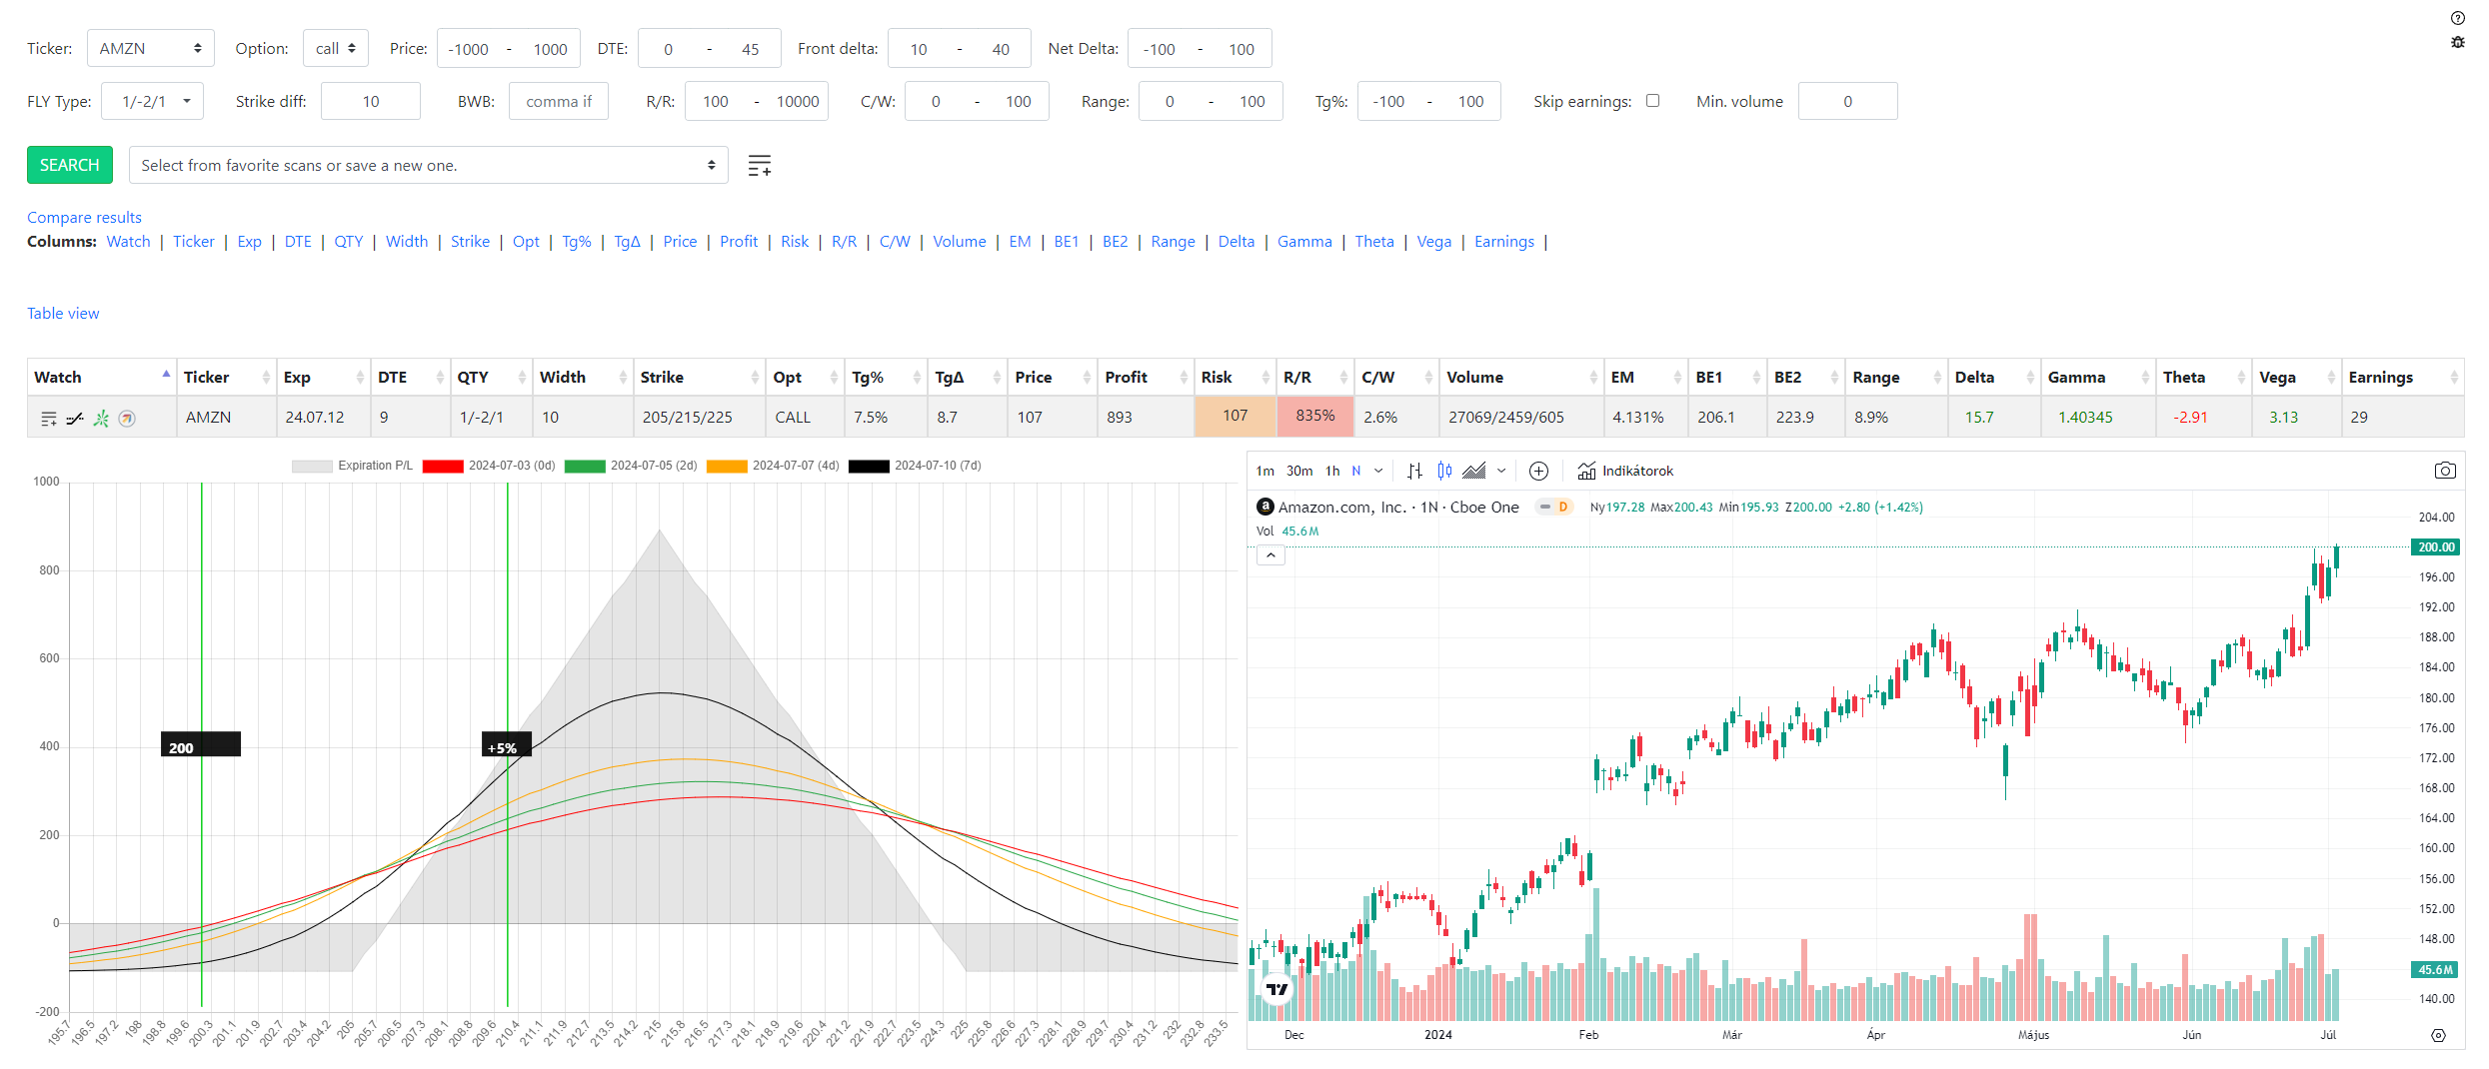The height and width of the screenshot is (1069, 2489).
Task: Select the 1h interval
Action: click(1332, 471)
